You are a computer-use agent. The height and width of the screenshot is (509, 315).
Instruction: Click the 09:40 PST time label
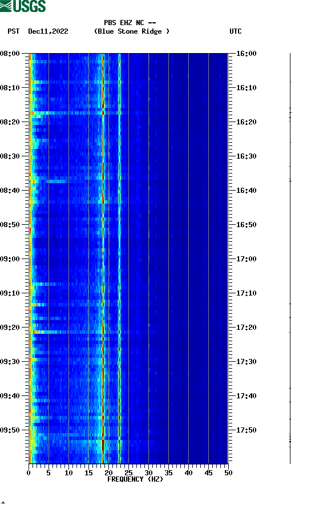pos(10,396)
